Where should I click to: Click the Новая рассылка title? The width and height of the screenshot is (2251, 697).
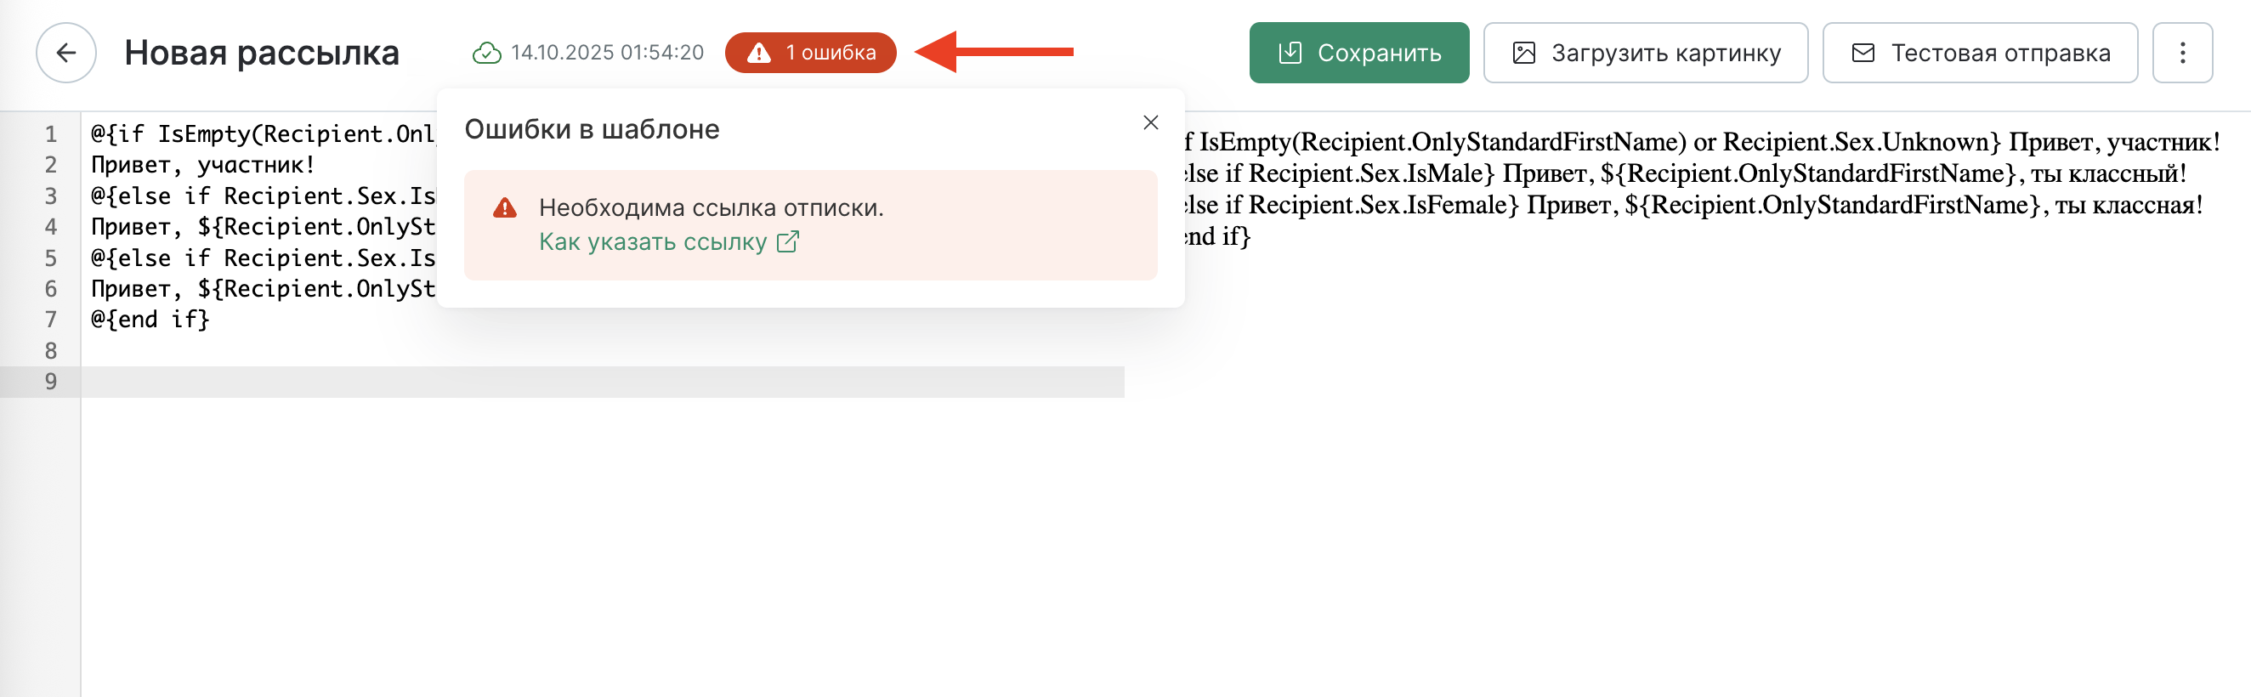tap(261, 54)
